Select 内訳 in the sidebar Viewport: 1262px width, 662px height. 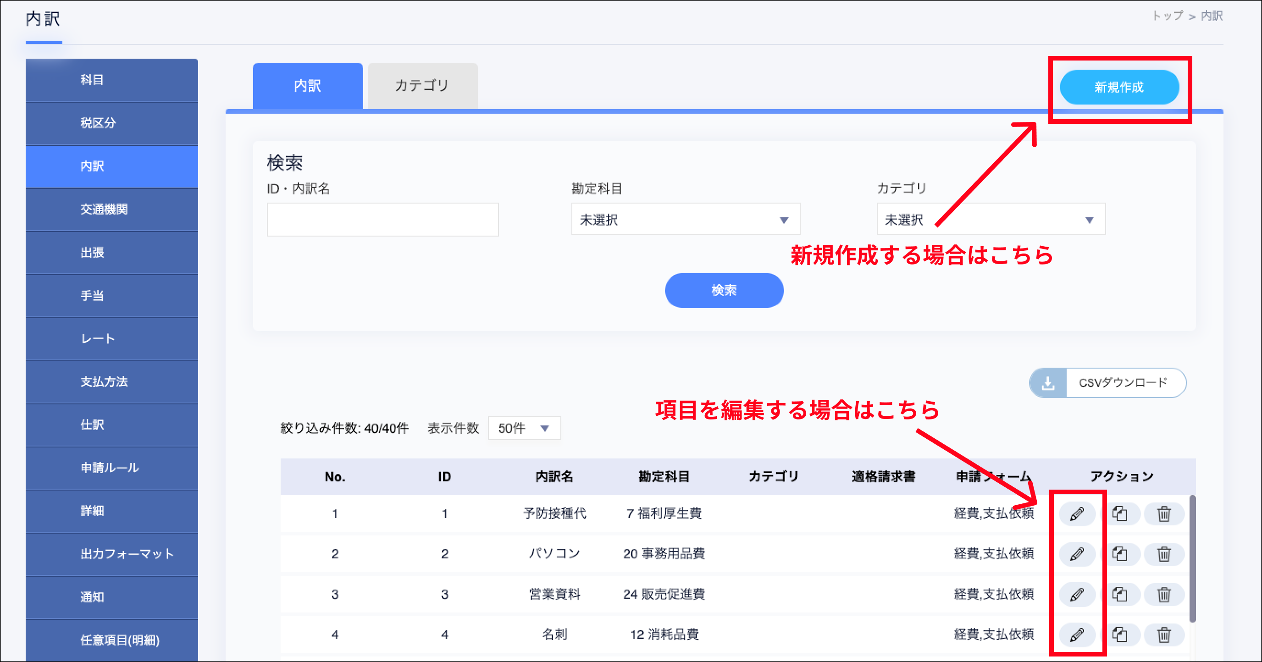(x=112, y=166)
